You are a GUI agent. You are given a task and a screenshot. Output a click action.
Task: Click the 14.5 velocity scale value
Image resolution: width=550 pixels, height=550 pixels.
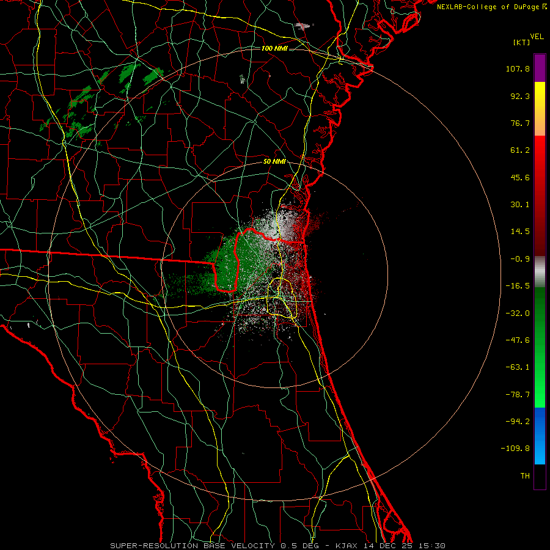520,232
